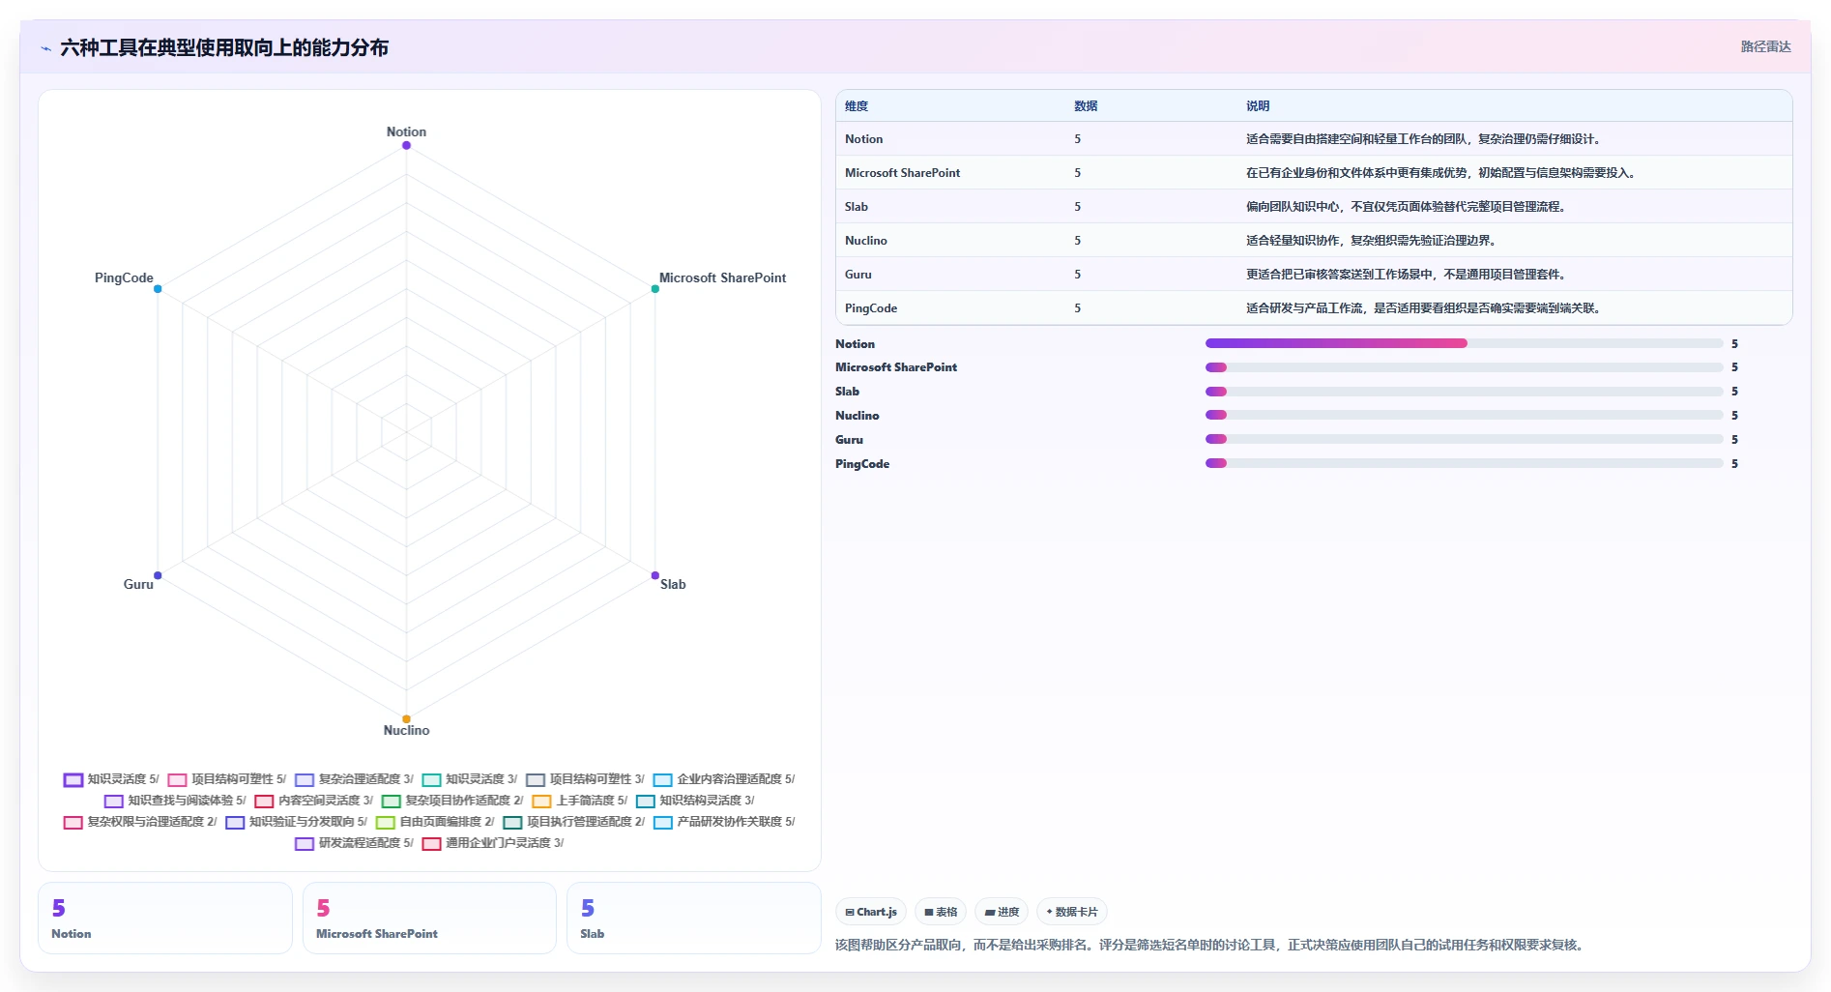Click the 产品研发协作关联度 5/ legend swatch
The image size is (1831, 992).
(662, 822)
